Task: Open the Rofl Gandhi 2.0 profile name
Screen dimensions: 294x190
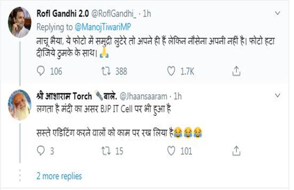Action: pos(62,13)
